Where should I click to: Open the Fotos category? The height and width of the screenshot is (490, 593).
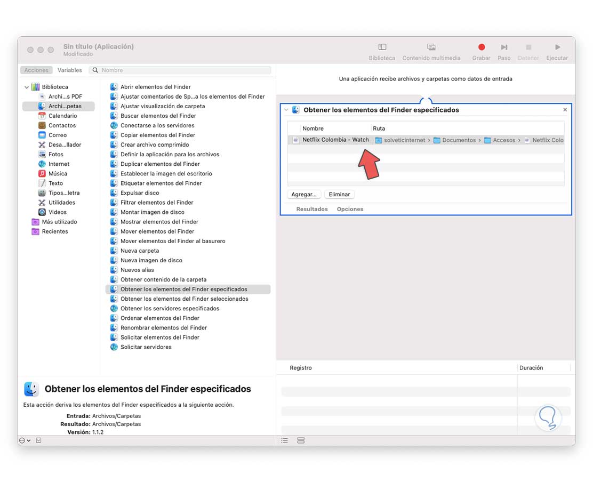51,154
